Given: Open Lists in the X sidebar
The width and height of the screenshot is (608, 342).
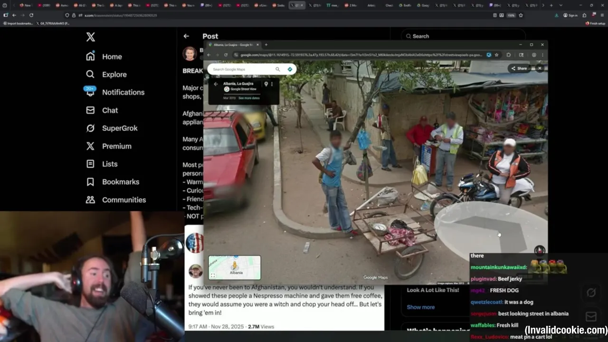Looking at the screenshot, I should pyautogui.click(x=102, y=164).
